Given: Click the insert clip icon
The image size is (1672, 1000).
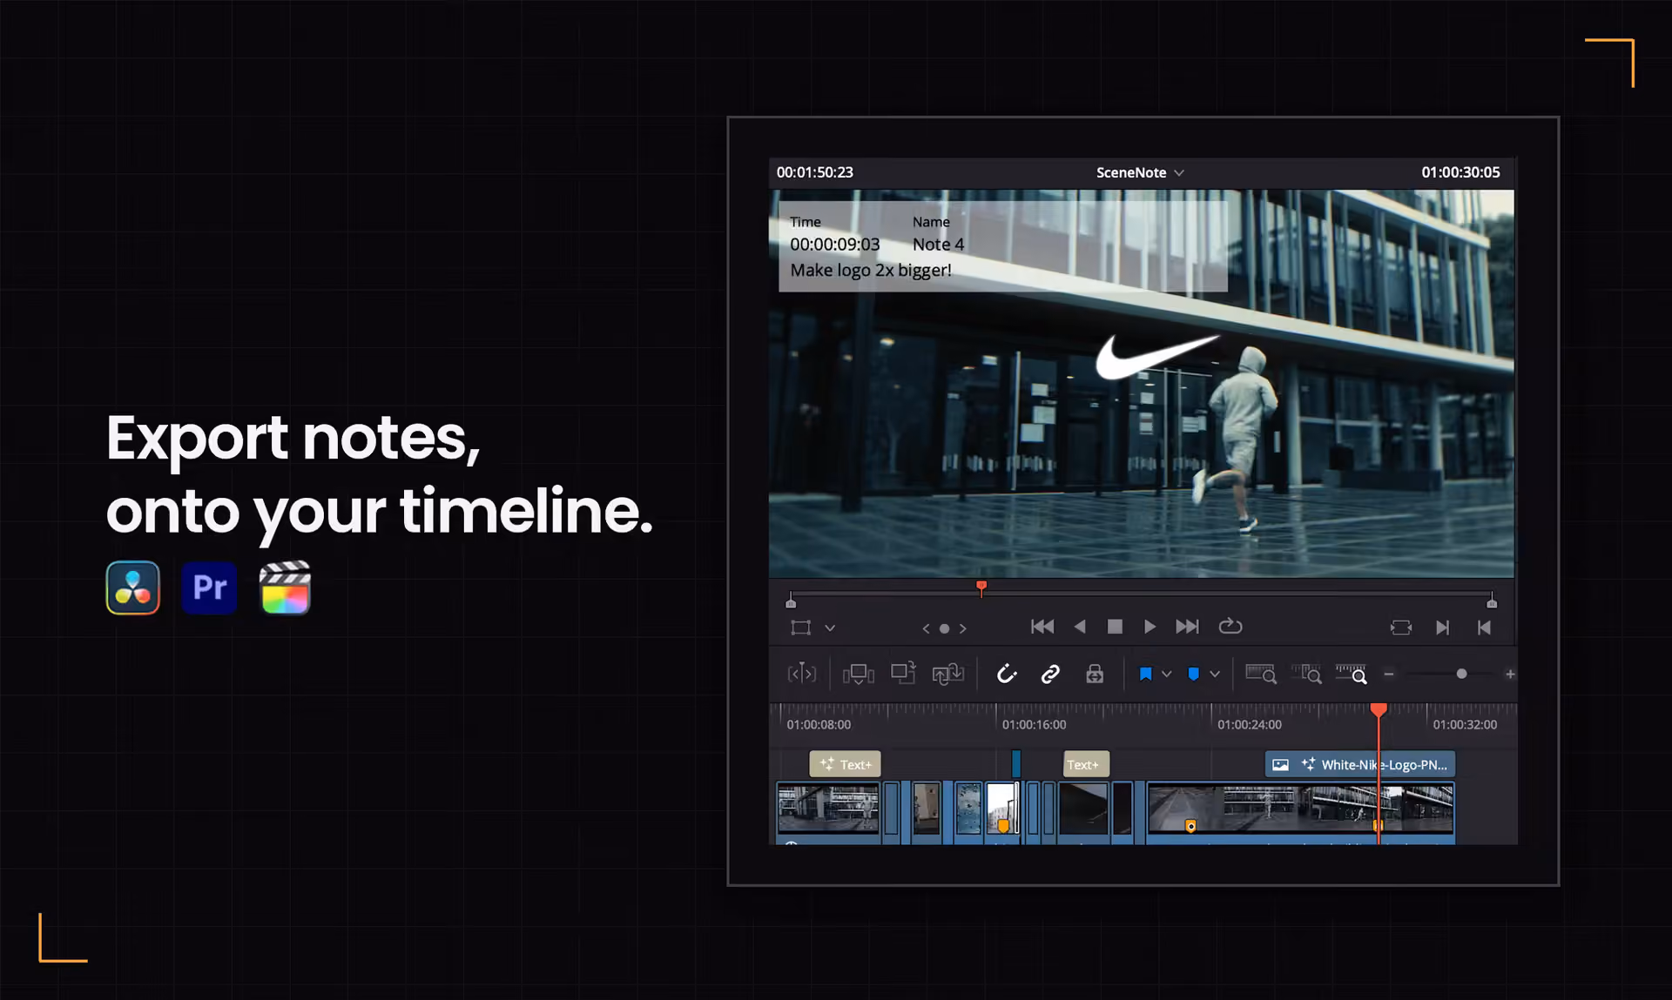Looking at the screenshot, I should (859, 674).
